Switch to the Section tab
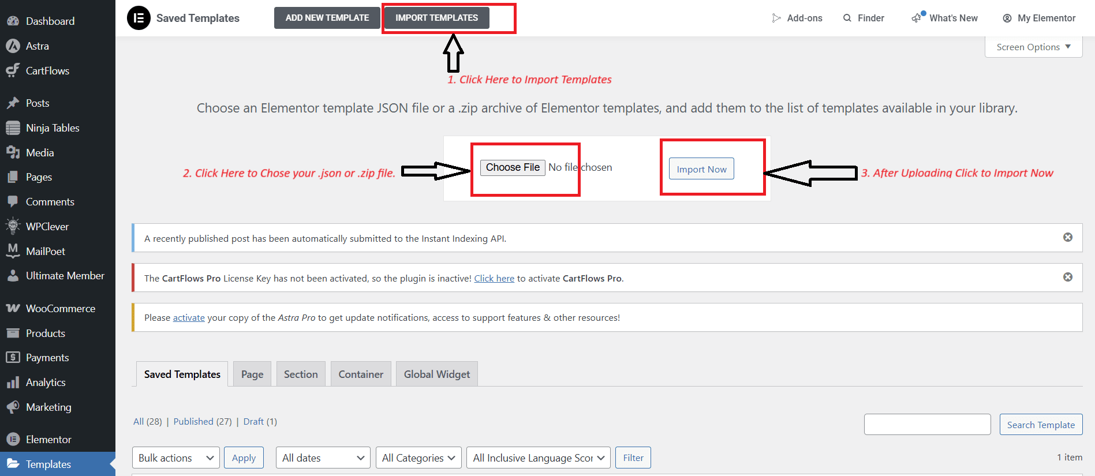Screen dimensions: 1095x476 click(301, 374)
